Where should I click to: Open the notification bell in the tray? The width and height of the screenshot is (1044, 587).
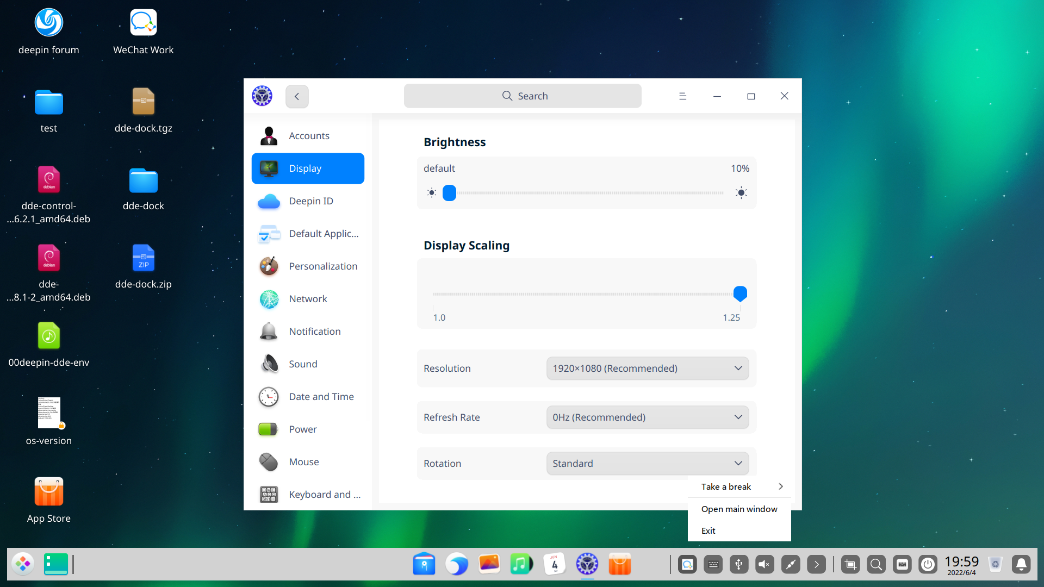click(1021, 564)
